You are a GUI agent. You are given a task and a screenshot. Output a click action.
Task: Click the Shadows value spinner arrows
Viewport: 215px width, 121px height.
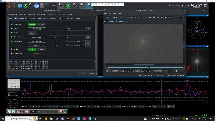[128, 71]
